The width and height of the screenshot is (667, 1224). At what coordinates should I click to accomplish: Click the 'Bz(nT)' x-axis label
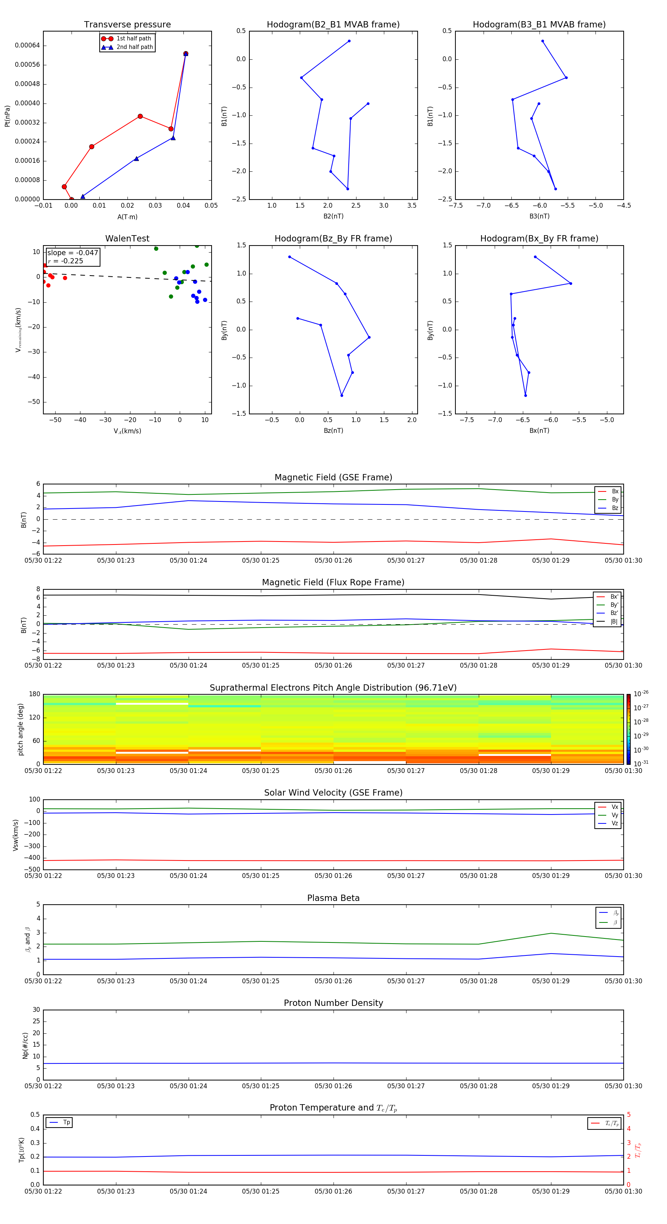pyautogui.click(x=333, y=431)
